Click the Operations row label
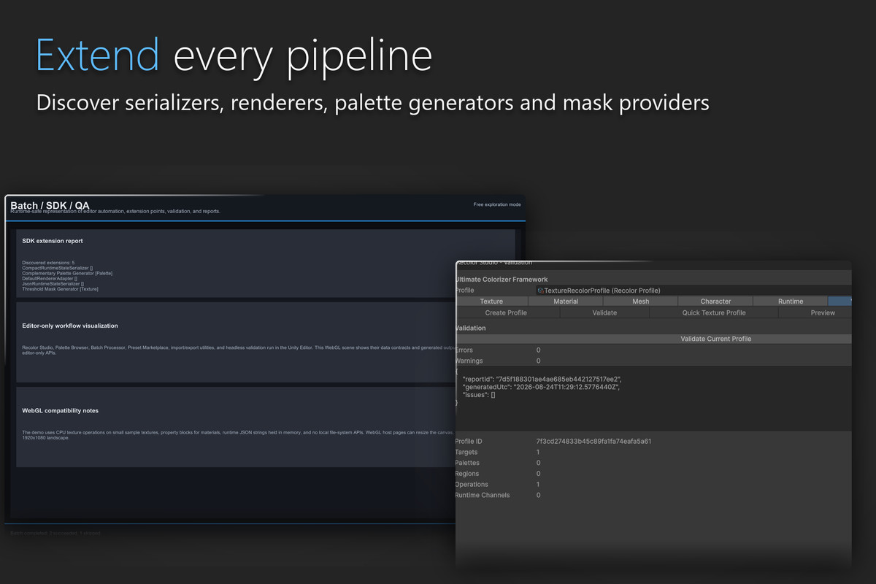 pos(471,485)
